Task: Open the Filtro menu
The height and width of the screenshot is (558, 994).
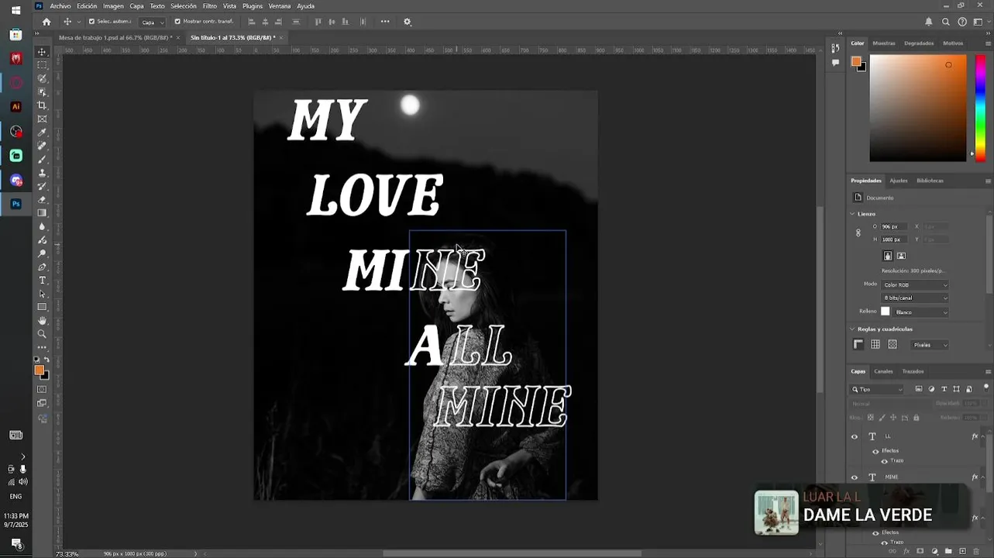Action: [210, 6]
